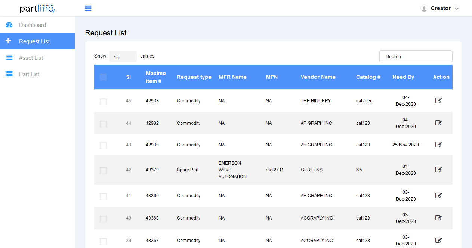Toggle the select-all checkbox in table header
The width and height of the screenshot is (472, 248).
(103, 77)
